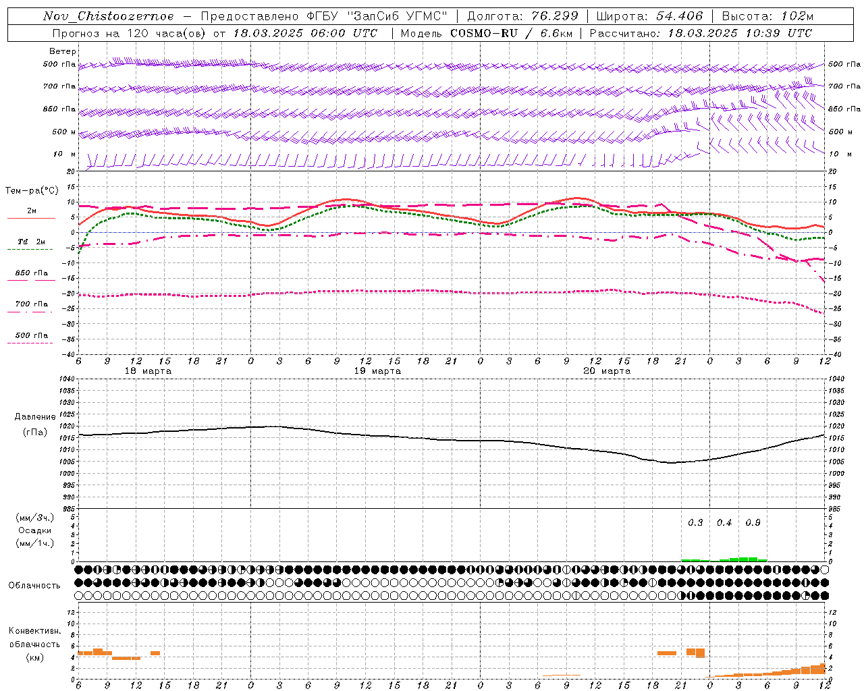Click the "(мм/1ч.)" precipitation unit label
This screenshot has height=691, width=864.
35,543
